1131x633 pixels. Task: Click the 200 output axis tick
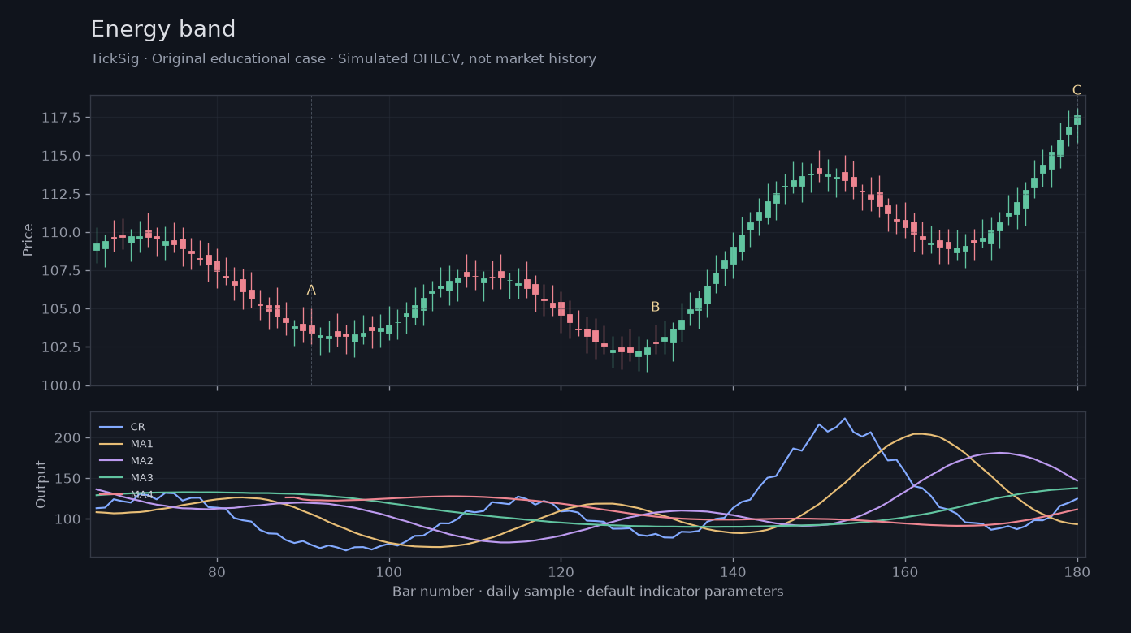pyautogui.click(x=70, y=438)
